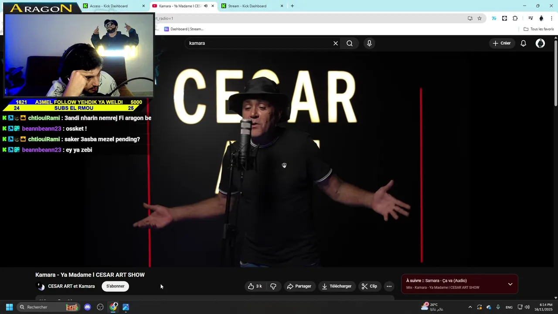Open the 7TV extension icon
Screen dimensions: 558x314
point(494,18)
